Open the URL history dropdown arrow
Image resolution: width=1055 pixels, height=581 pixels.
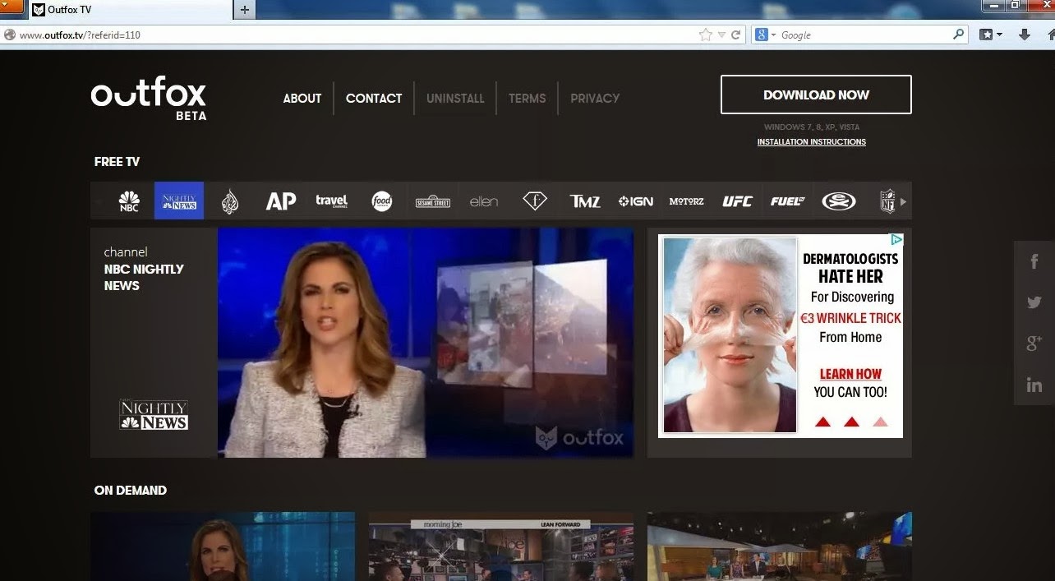point(721,35)
